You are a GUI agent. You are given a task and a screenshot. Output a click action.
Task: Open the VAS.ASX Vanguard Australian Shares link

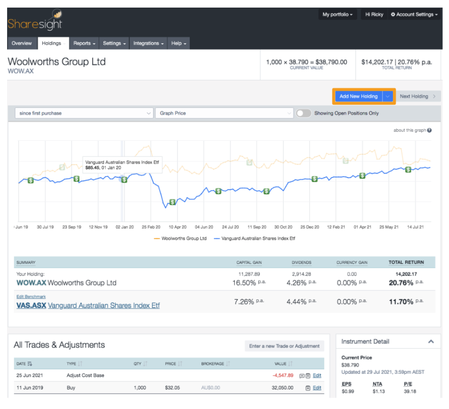pyautogui.click(x=88, y=306)
